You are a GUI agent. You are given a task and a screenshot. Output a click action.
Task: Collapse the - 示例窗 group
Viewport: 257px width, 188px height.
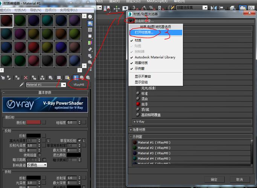click(191, 136)
